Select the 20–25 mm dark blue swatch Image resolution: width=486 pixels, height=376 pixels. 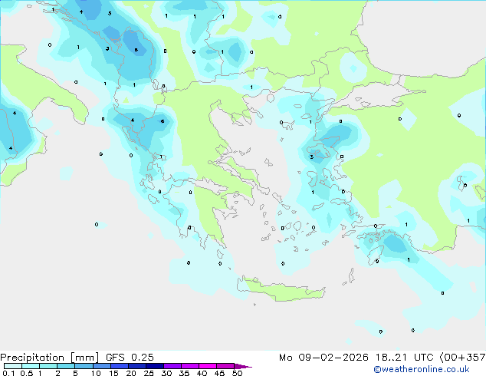pos(137,366)
